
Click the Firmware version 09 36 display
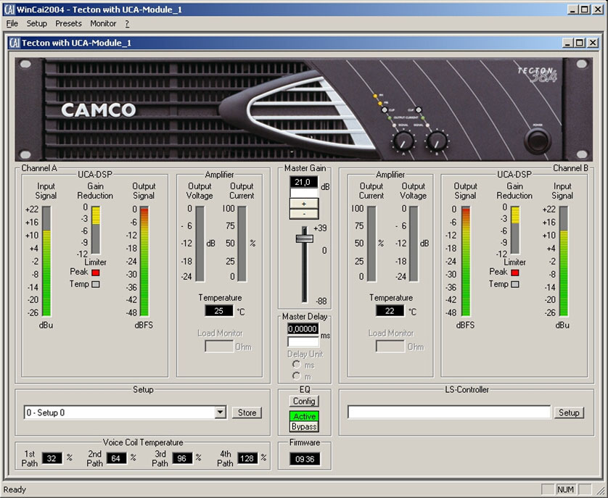(x=305, y=460)
